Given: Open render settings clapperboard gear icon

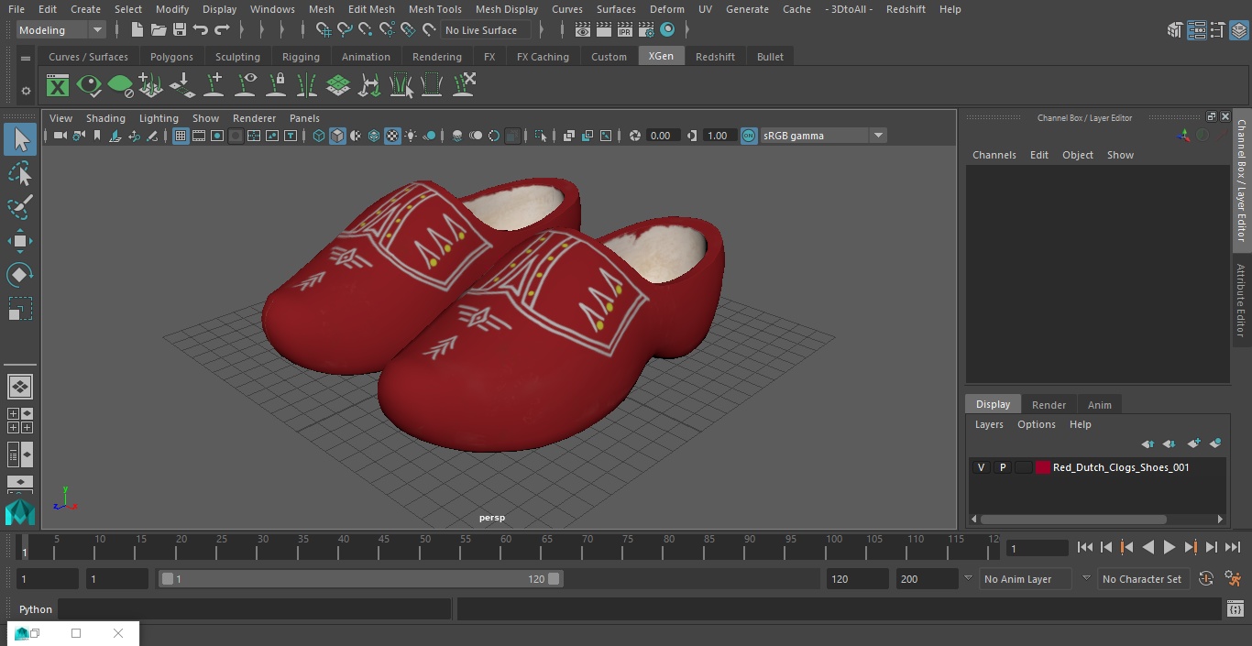Looking at the screenshot, I should 646,30.
